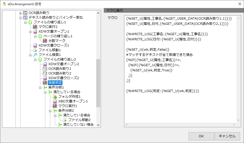Expand the OCR読み取り tree node

[20, 13]
